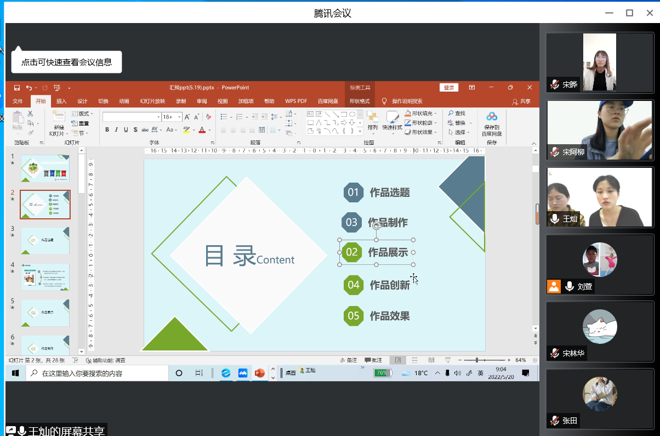The height and width of the screenshot is (436, 660).
Task: Click the zoom slider in status bar
Action: coord(477,360)
